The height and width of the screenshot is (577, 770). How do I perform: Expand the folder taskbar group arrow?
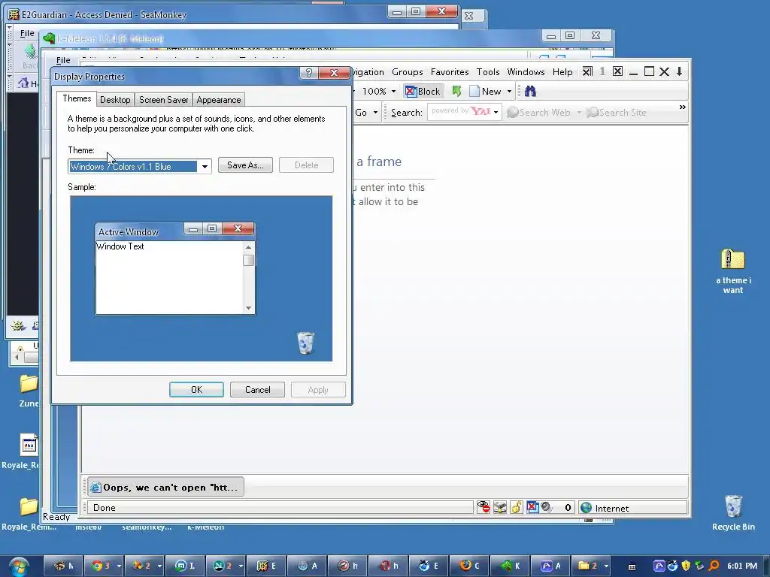coord(607,566)
